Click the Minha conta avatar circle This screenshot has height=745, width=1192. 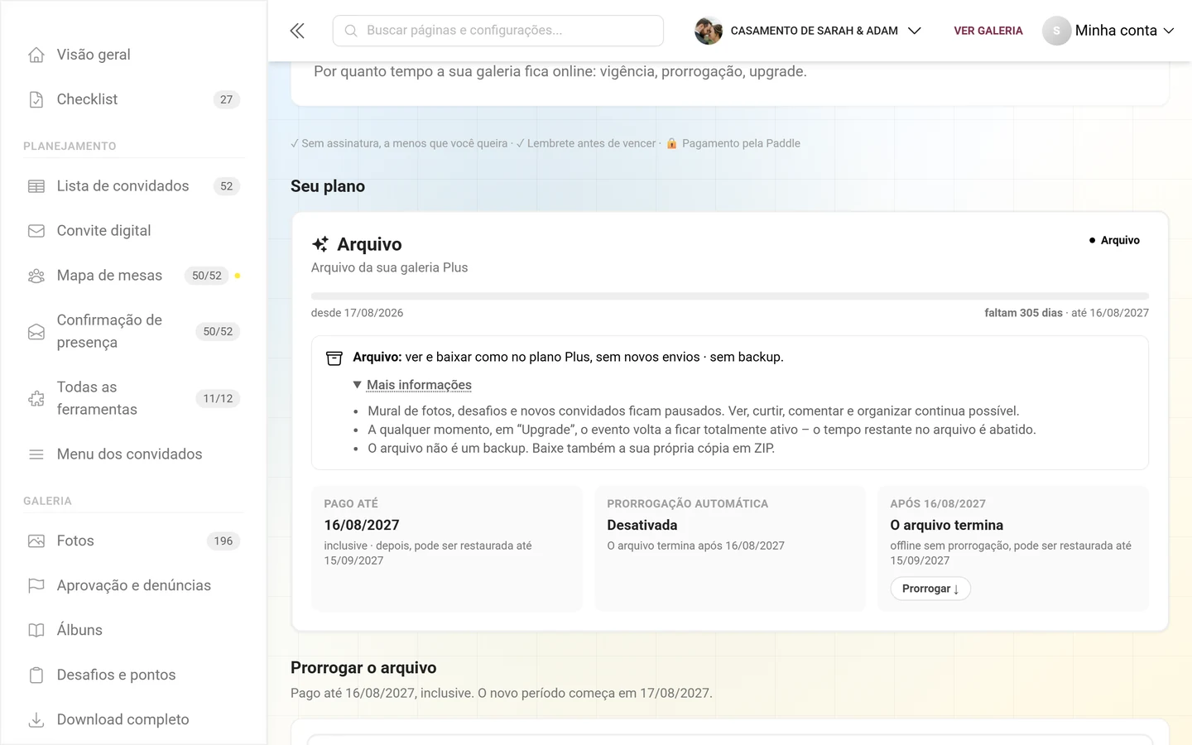1056,31
